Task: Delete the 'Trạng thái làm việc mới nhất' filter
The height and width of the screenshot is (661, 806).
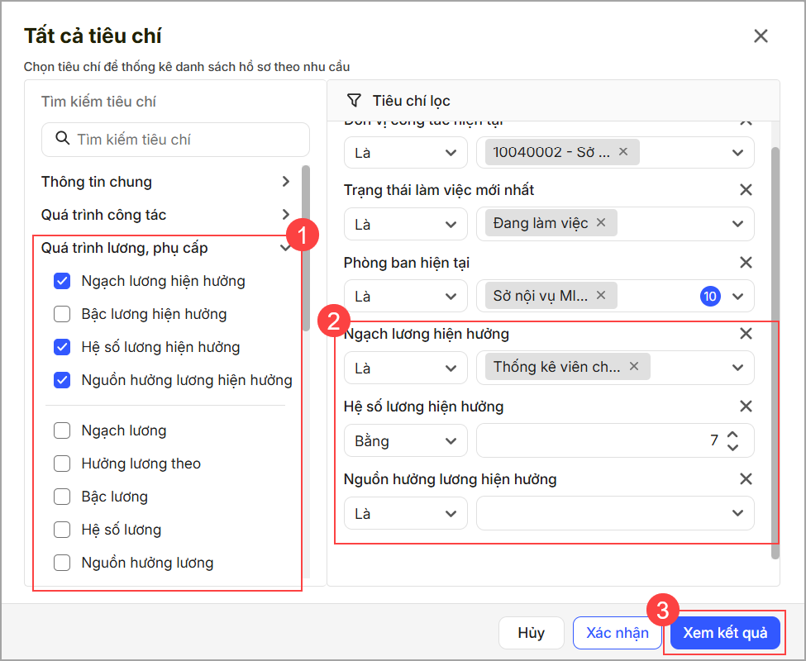Action: pos(746,190)
